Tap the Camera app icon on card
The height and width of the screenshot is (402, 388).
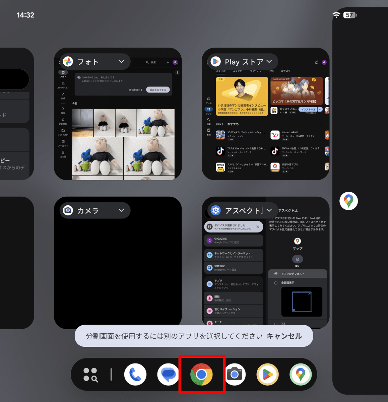click(x=68, y=210)
